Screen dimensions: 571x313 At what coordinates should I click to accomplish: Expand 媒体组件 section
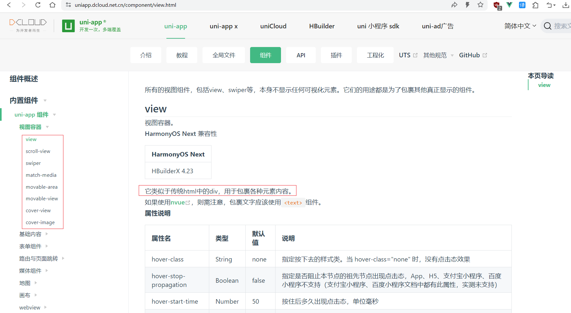(x=34, y=271)
